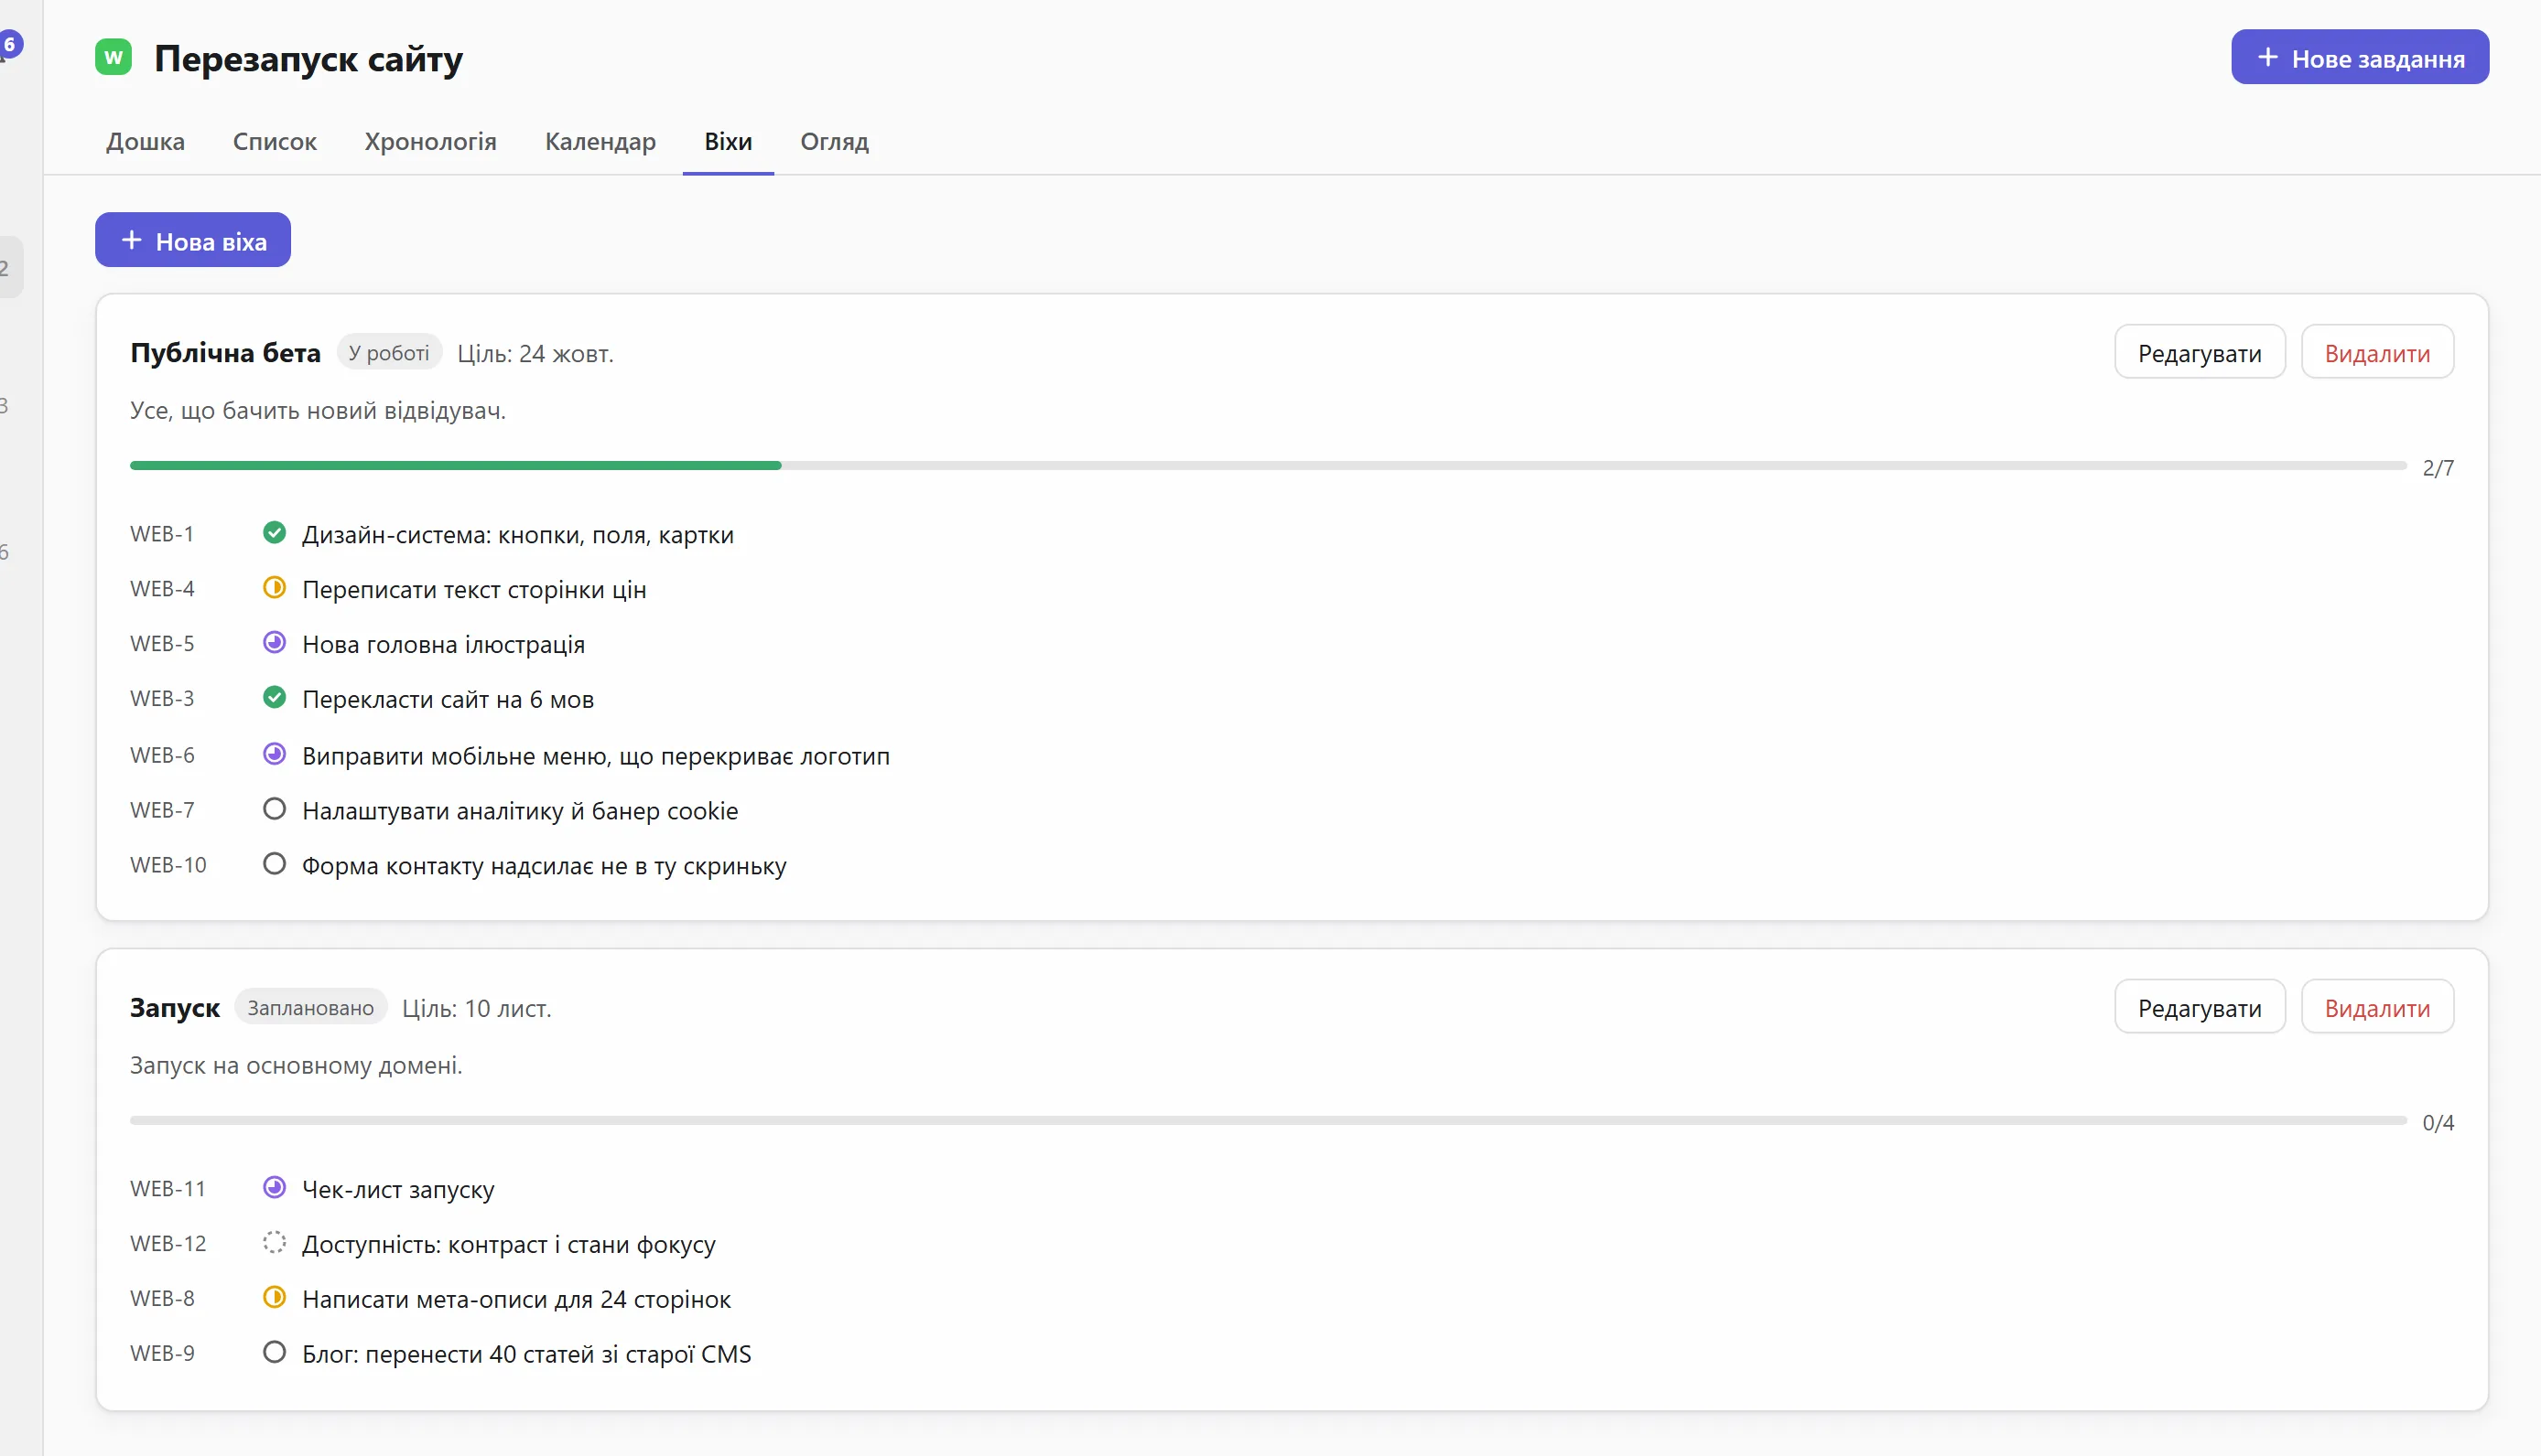Select the Віхи tab
Viewport: 2541px width, 1456px height.
pyautogui.click(x=728, y=142)
